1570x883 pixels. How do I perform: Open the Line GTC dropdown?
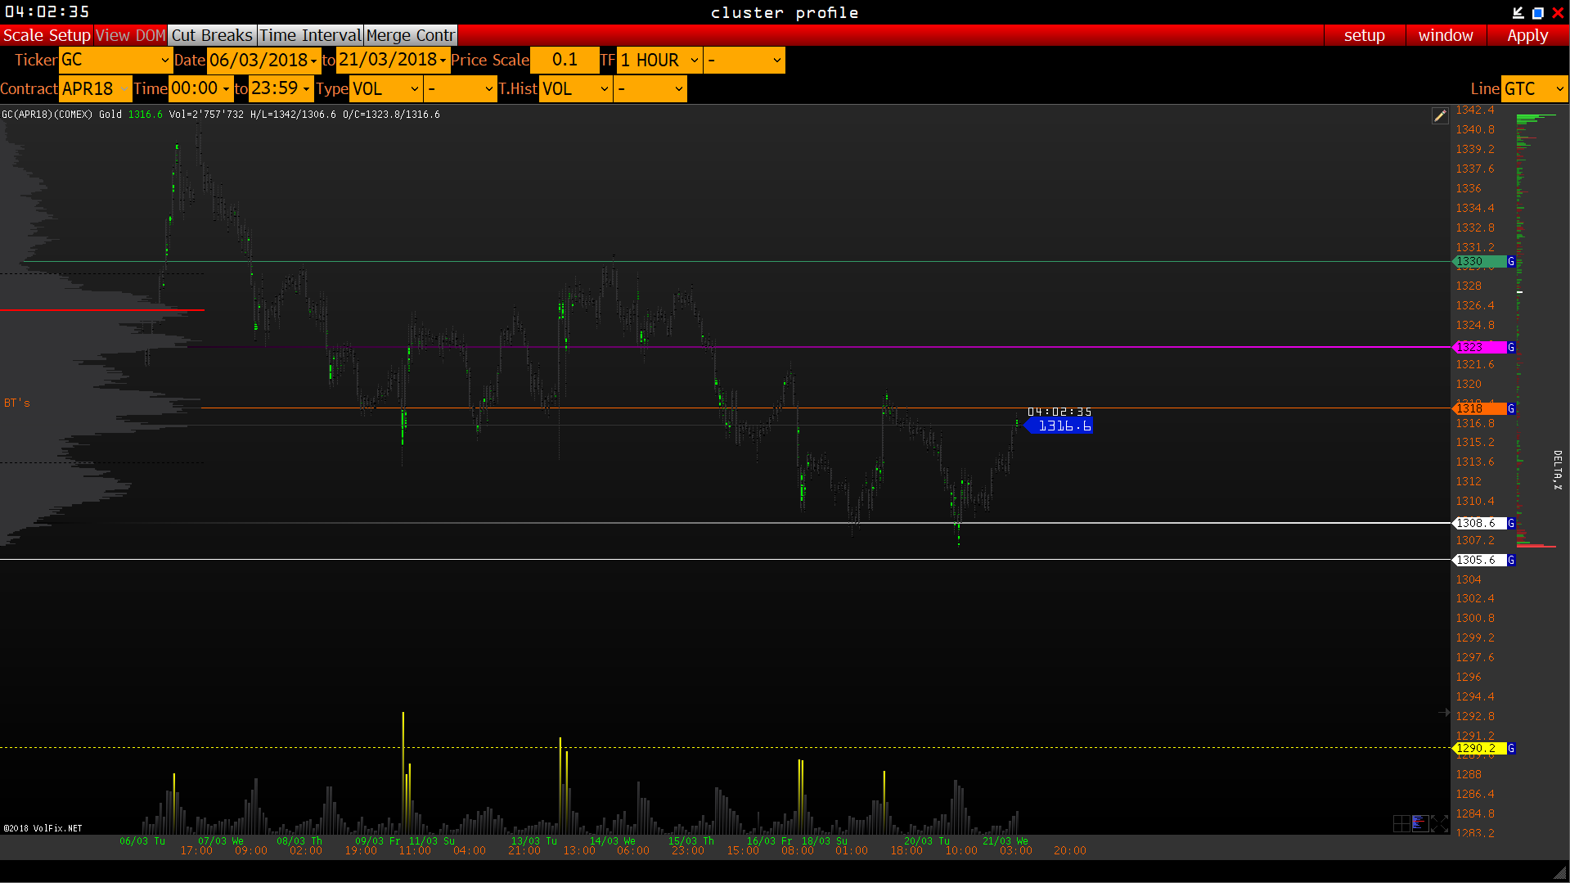[1534, 89]
